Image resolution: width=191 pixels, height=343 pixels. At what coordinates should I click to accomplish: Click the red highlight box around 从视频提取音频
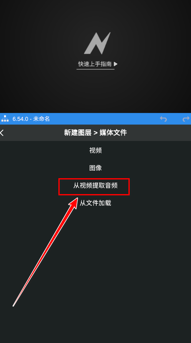tap(94, 187)
